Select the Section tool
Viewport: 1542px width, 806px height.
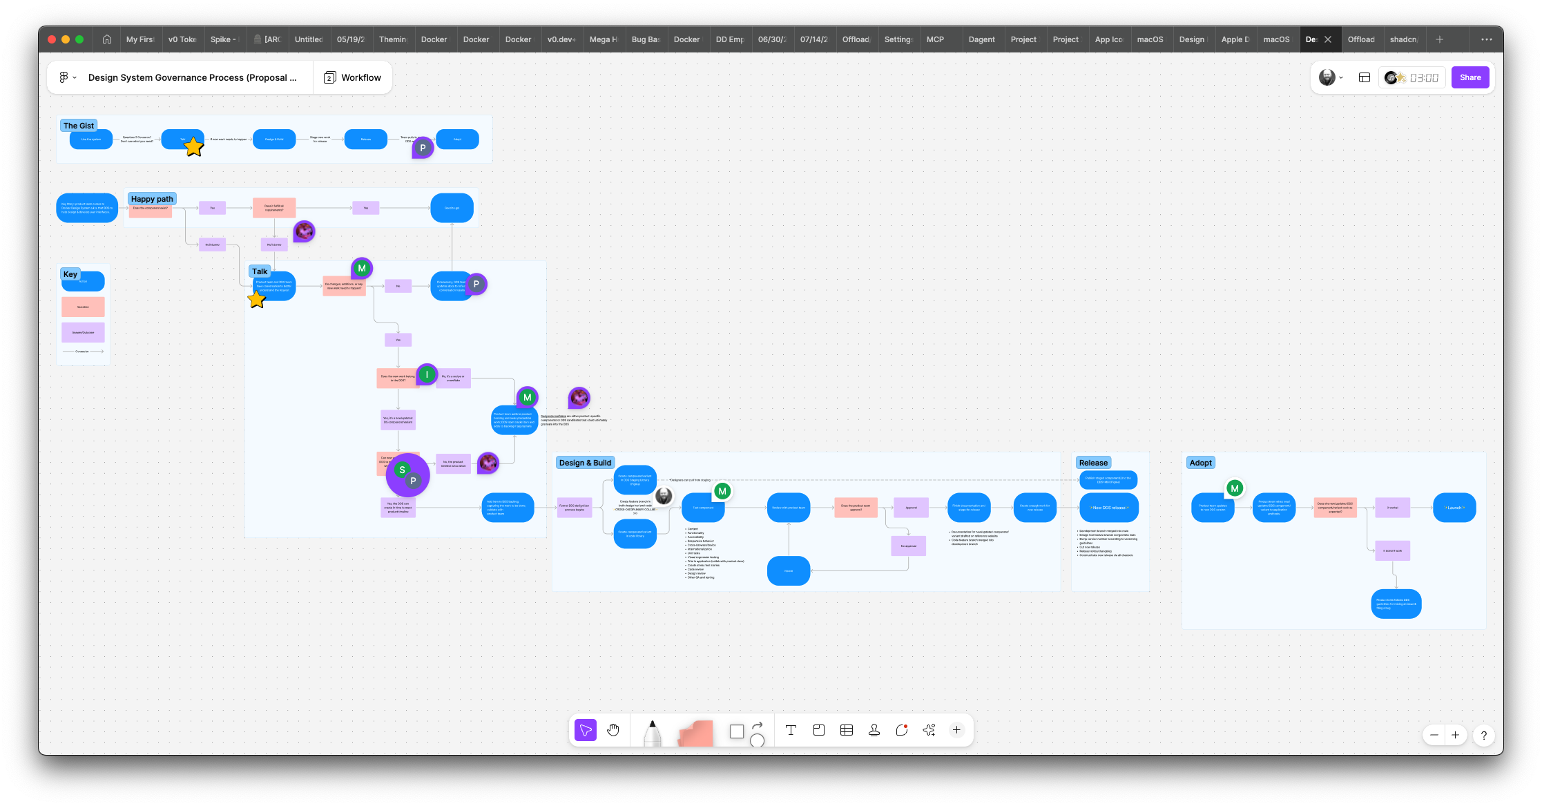[x=818, y=730]
